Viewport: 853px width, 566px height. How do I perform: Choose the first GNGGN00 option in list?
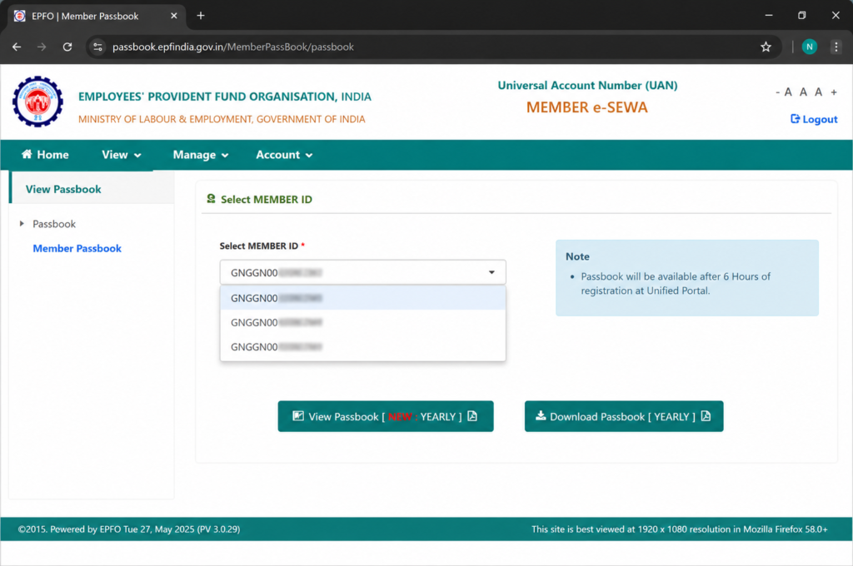point(363,298)
